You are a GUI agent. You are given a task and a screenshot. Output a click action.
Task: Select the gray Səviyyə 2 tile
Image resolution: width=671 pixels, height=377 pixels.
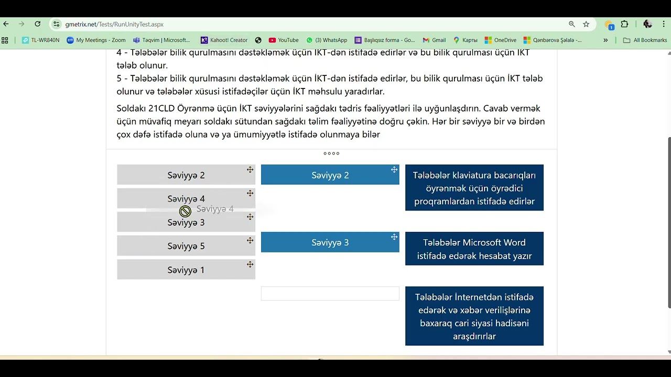[x=186, y=175]
